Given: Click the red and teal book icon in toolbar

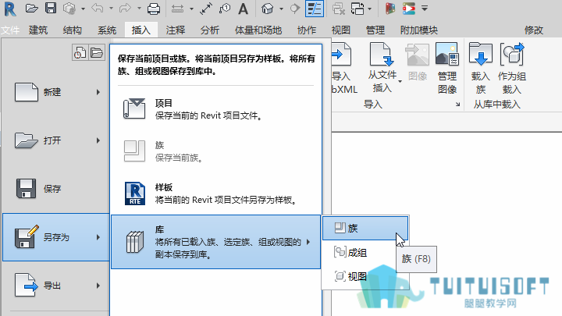Looking at the screenshot, I should point(390,9).
